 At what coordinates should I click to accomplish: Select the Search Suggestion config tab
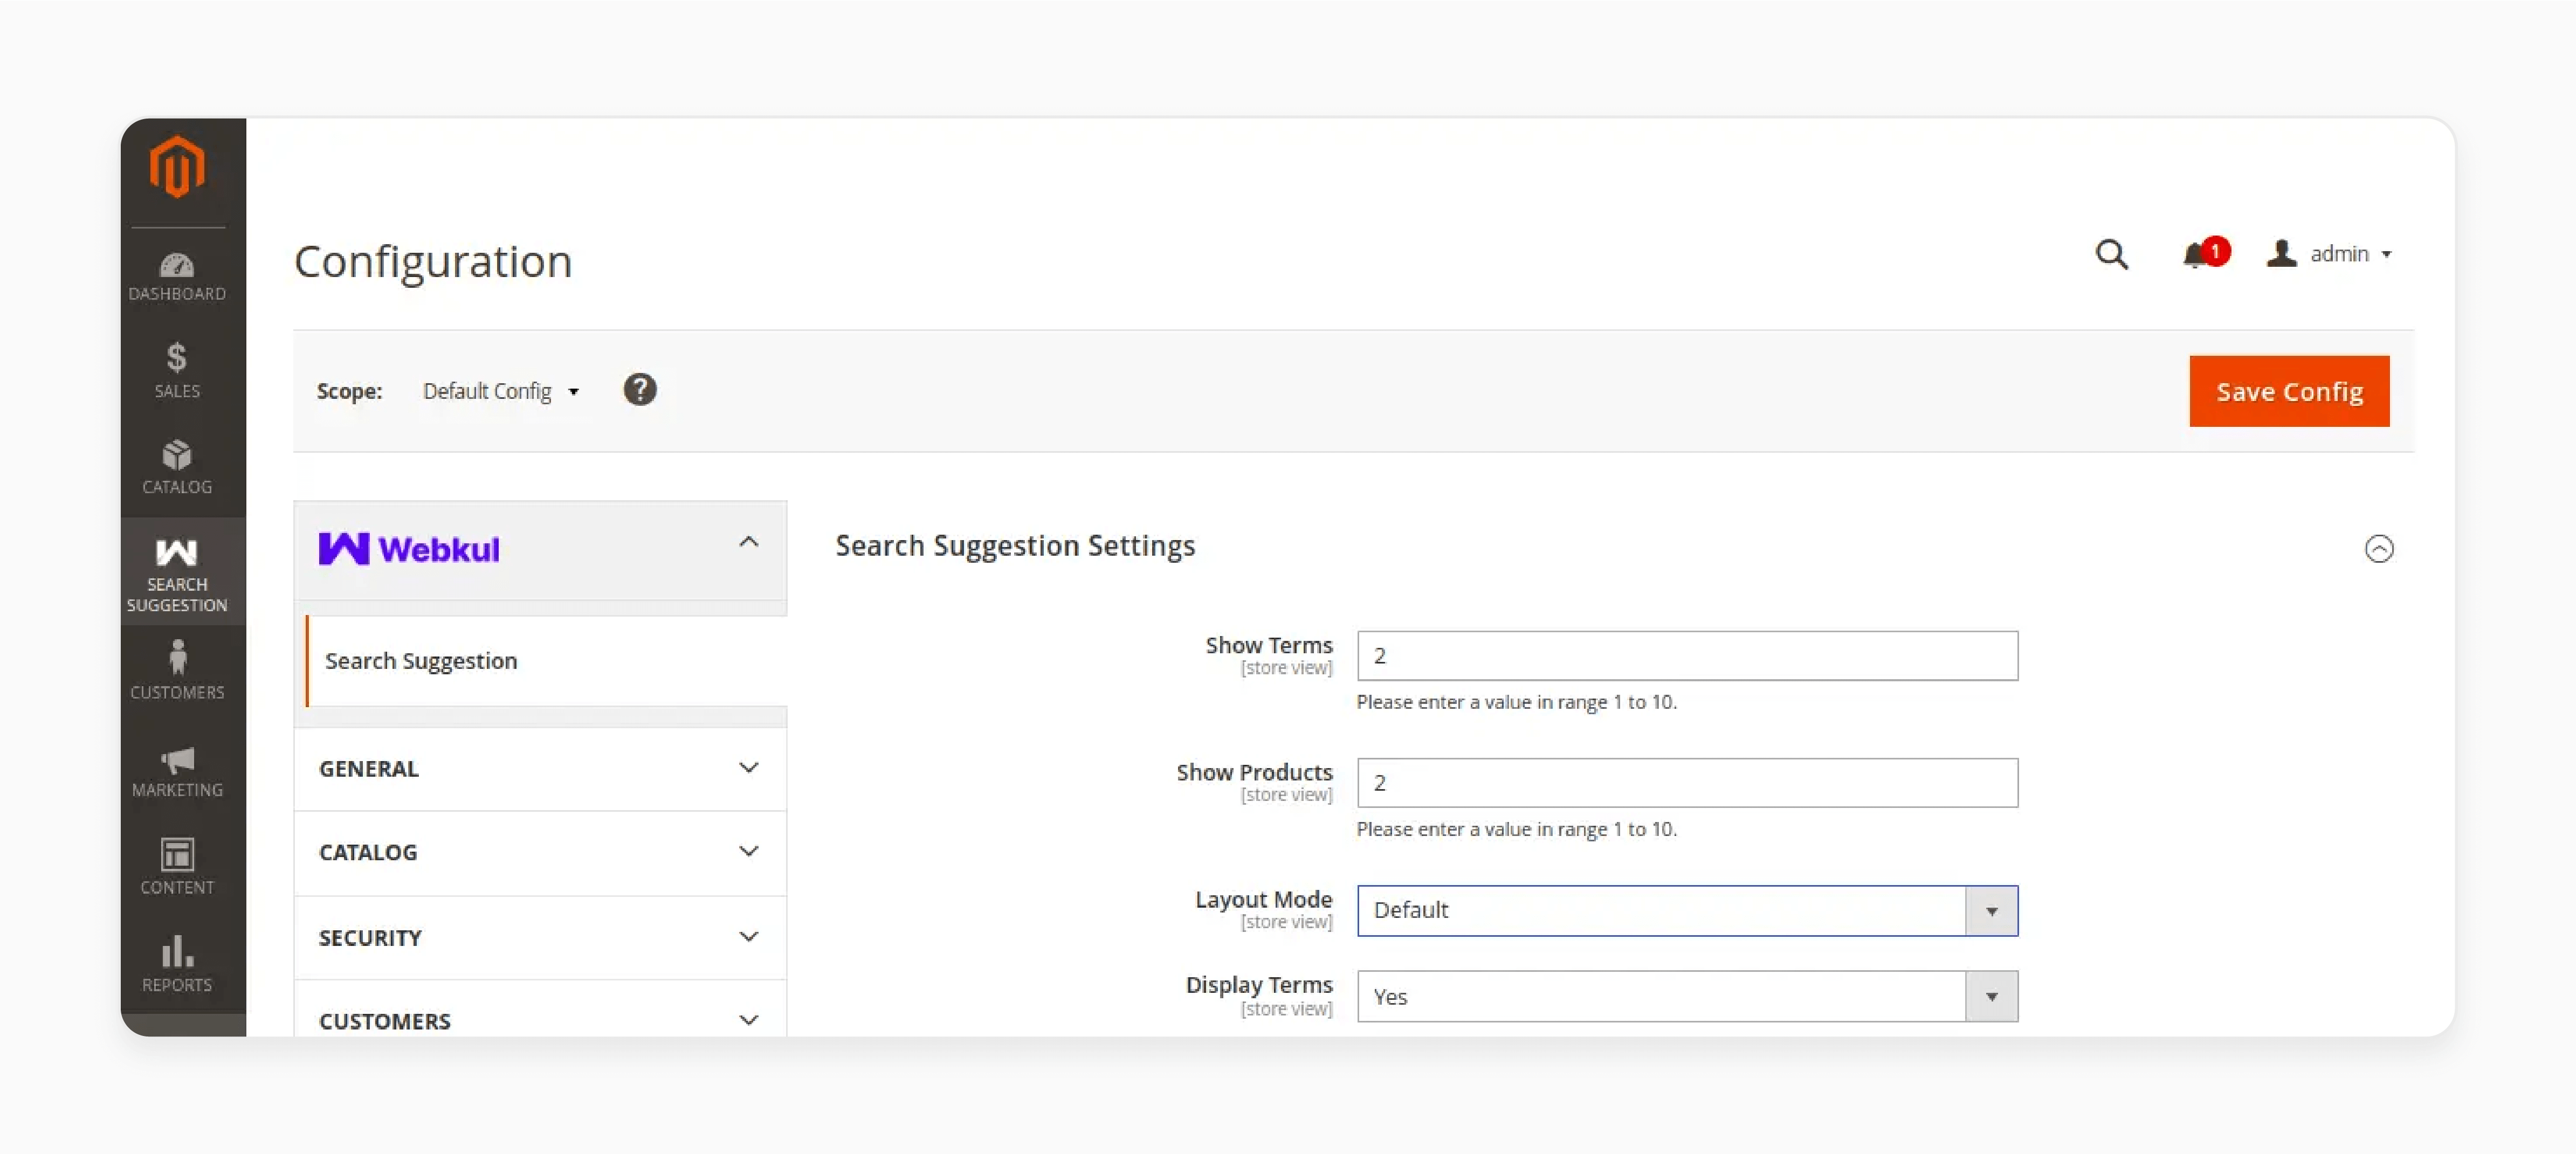546,661
